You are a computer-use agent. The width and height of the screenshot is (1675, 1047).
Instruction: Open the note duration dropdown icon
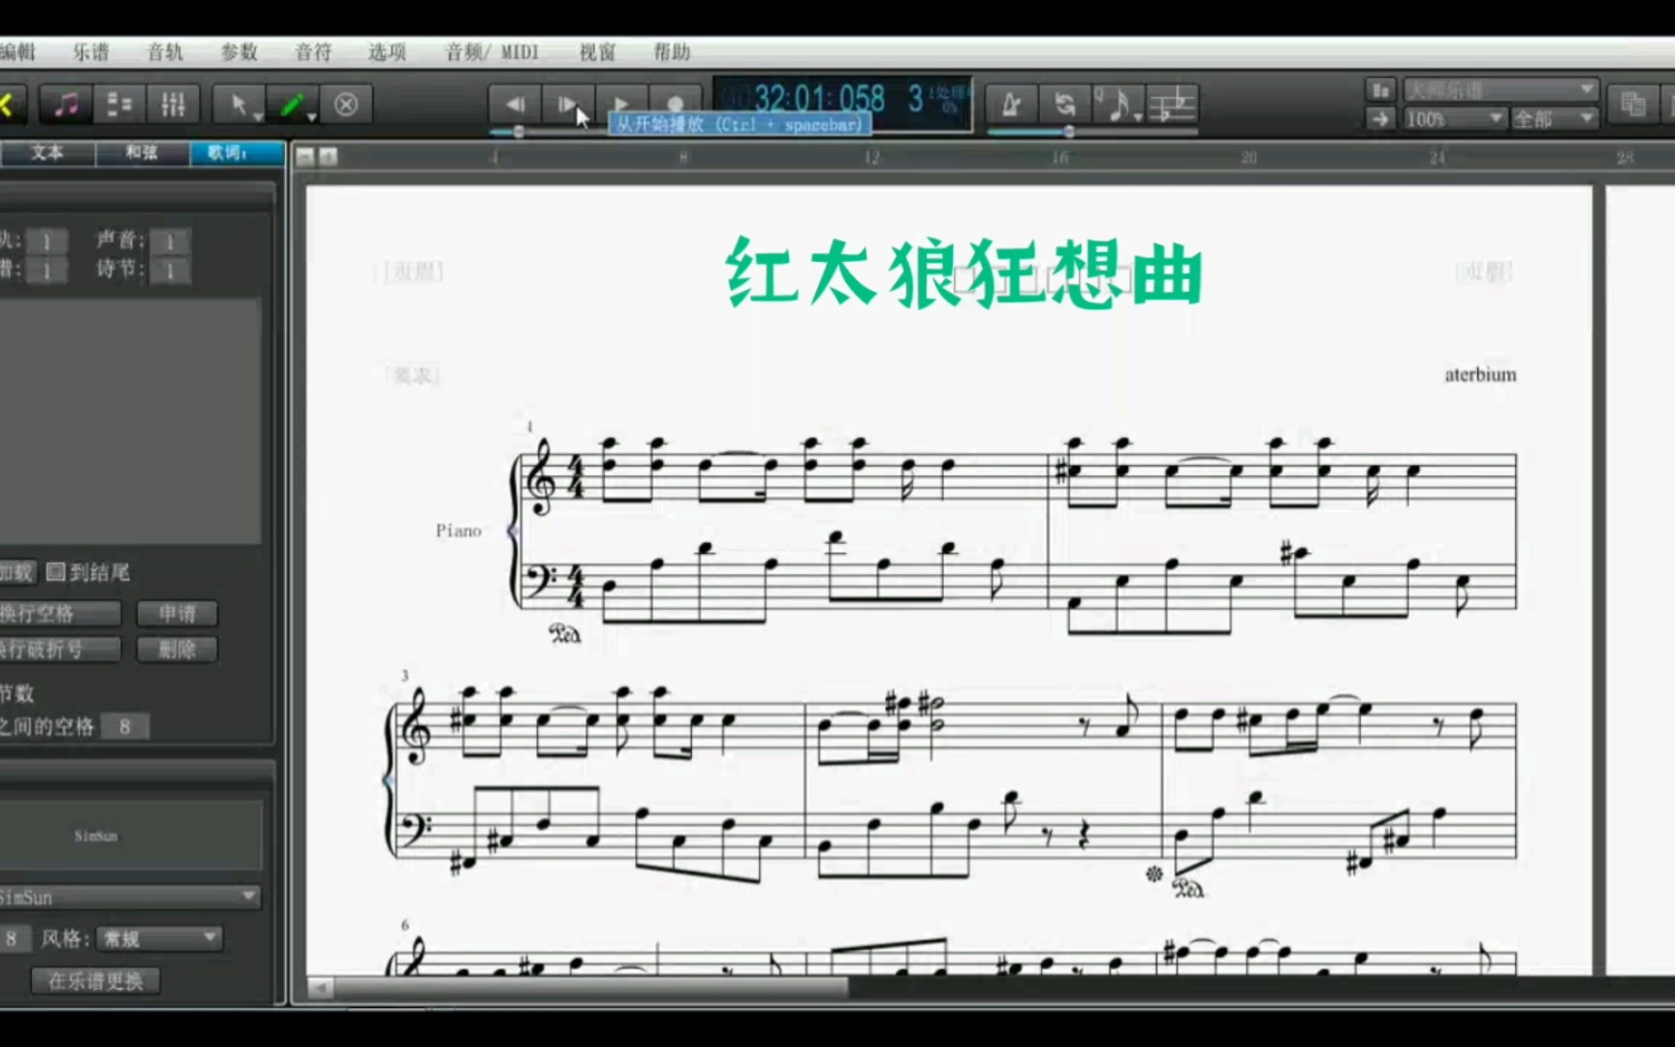coord(1119,104)
